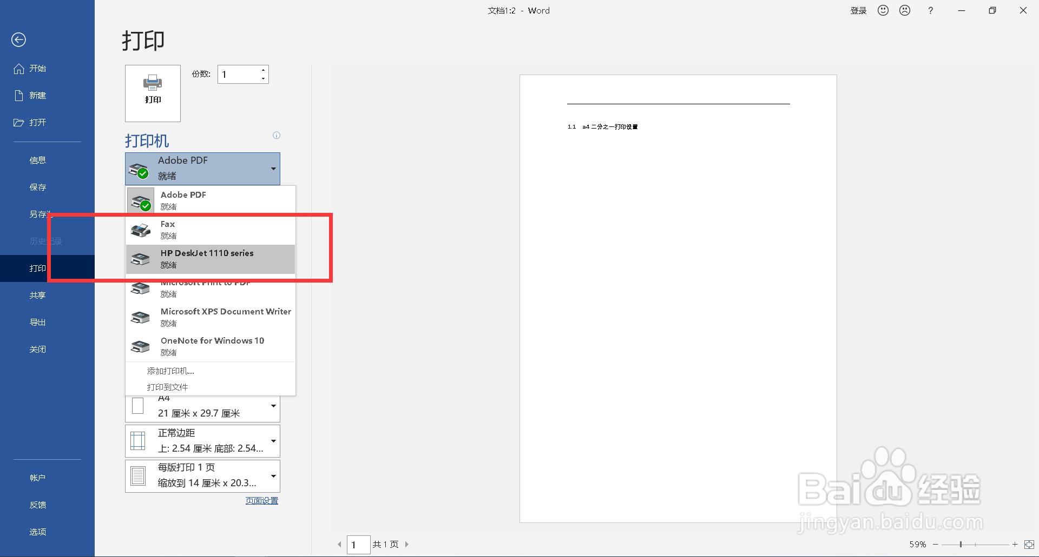
Task: Click the happy-face feedback icon
Action: point(883,10)
